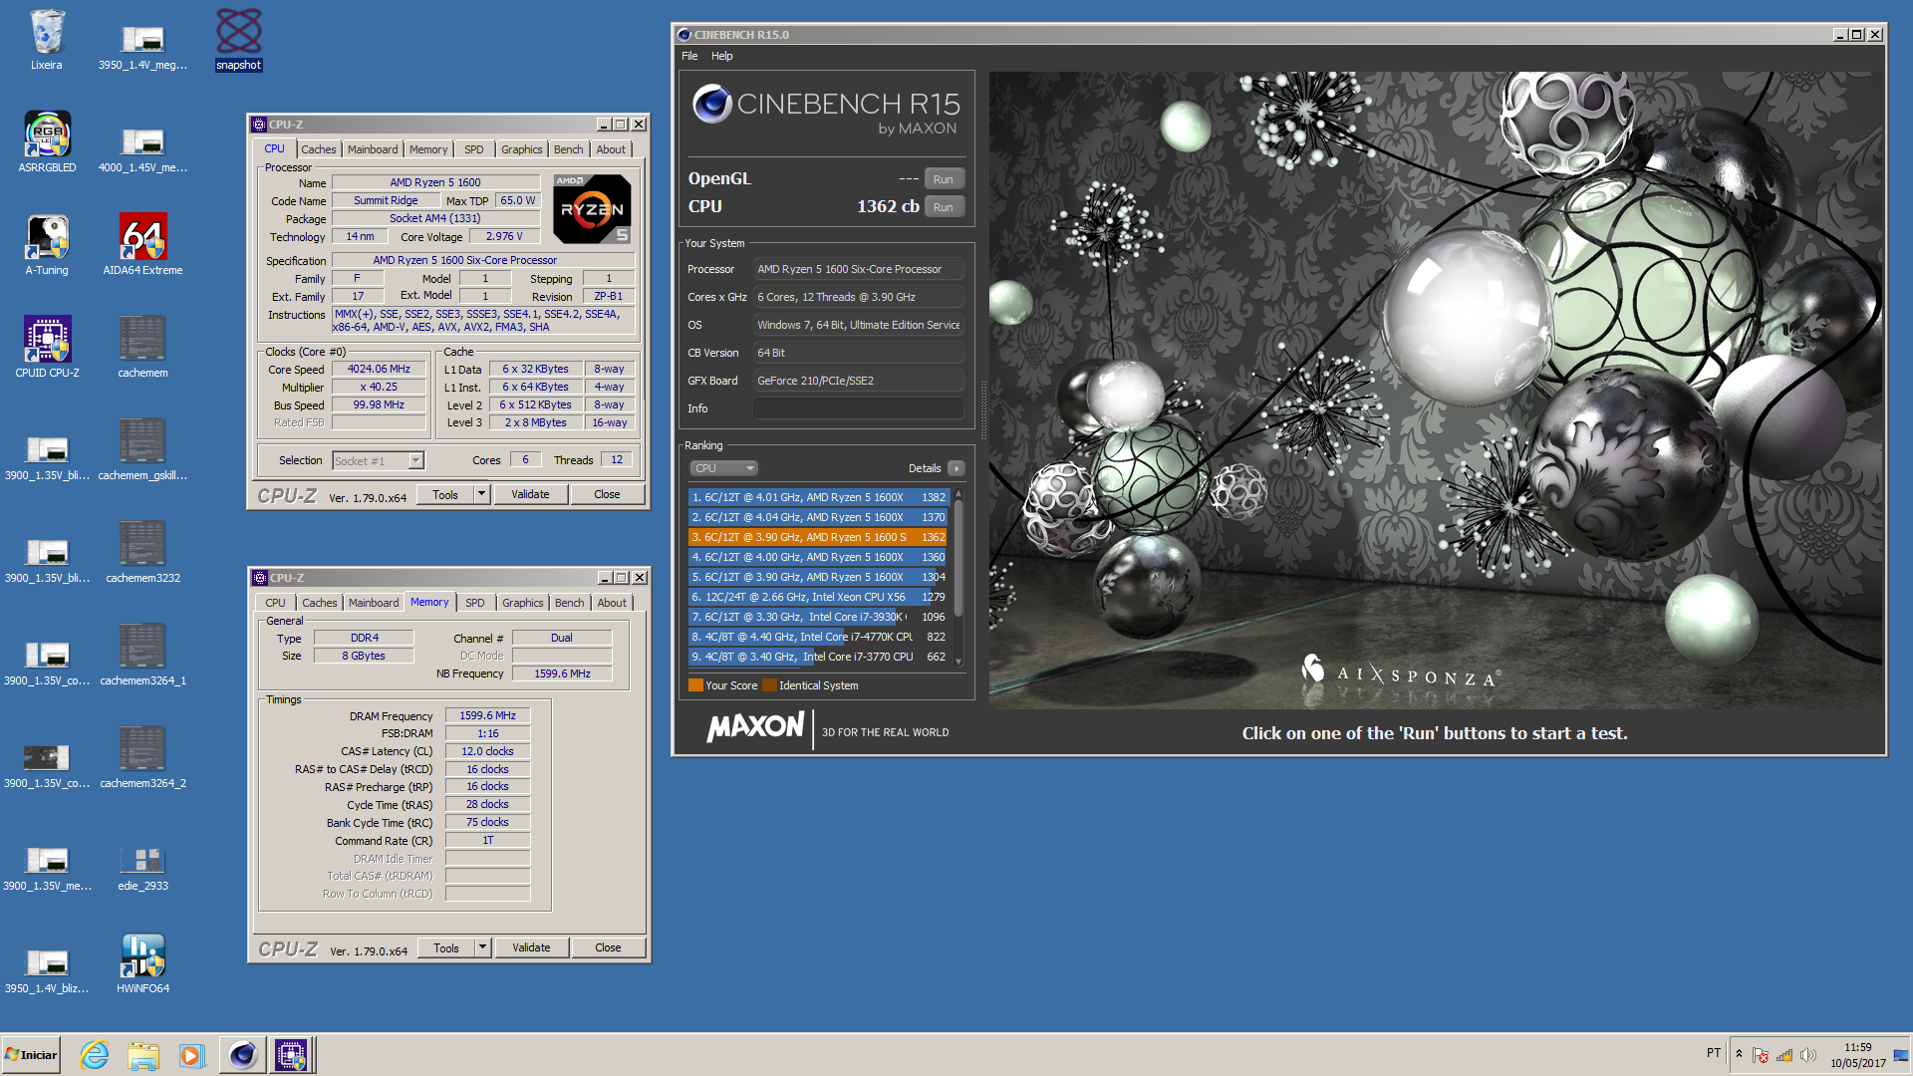This screenshot has width=1913, height=1076.
Task: Click the volume speaker tray icon
Action: (x=1808, y=1055)
